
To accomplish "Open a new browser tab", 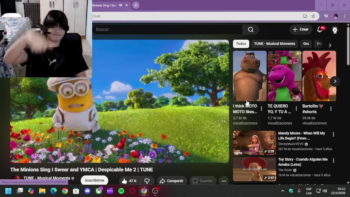I will [136, 5].
